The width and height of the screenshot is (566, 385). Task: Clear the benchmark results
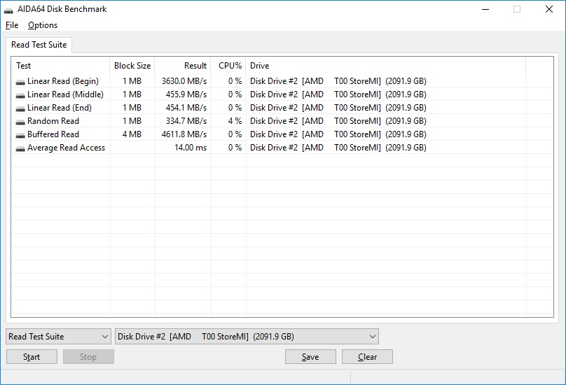pos(368,357)
